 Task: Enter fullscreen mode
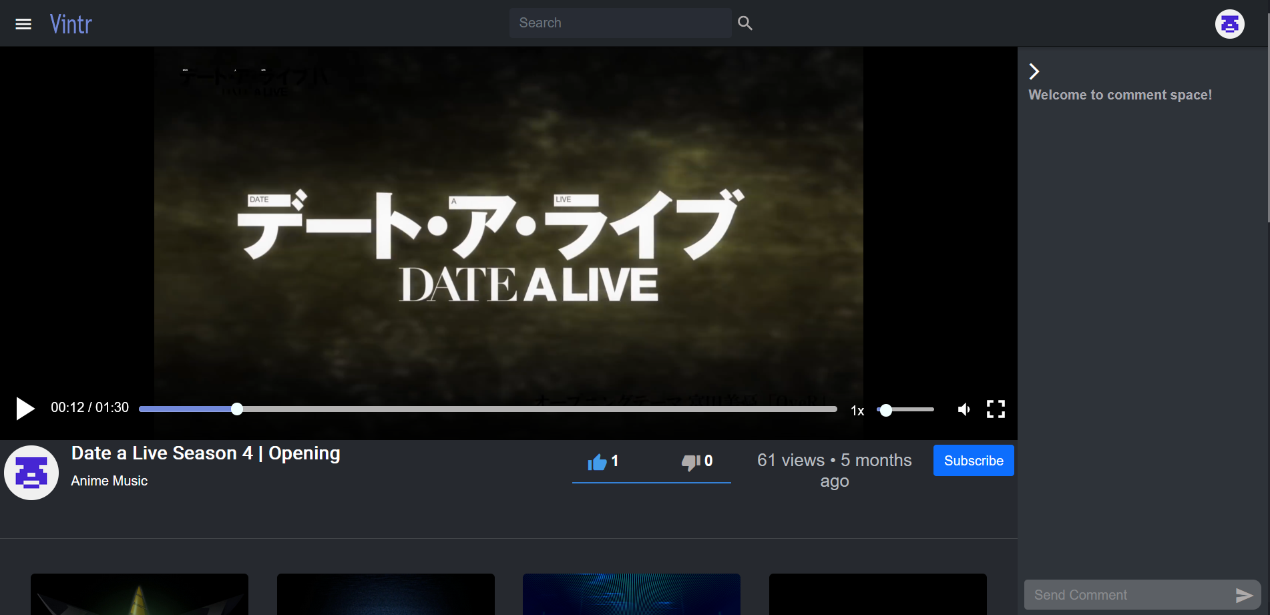[996, 409]
